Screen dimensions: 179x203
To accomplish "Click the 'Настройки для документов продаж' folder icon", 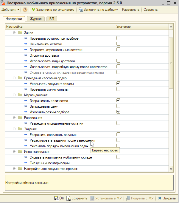I will click(20, 168).
